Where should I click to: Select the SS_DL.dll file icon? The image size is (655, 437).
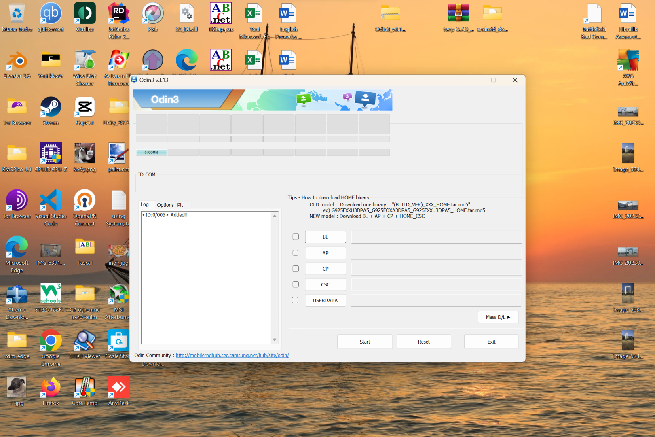tap(187, 17)
